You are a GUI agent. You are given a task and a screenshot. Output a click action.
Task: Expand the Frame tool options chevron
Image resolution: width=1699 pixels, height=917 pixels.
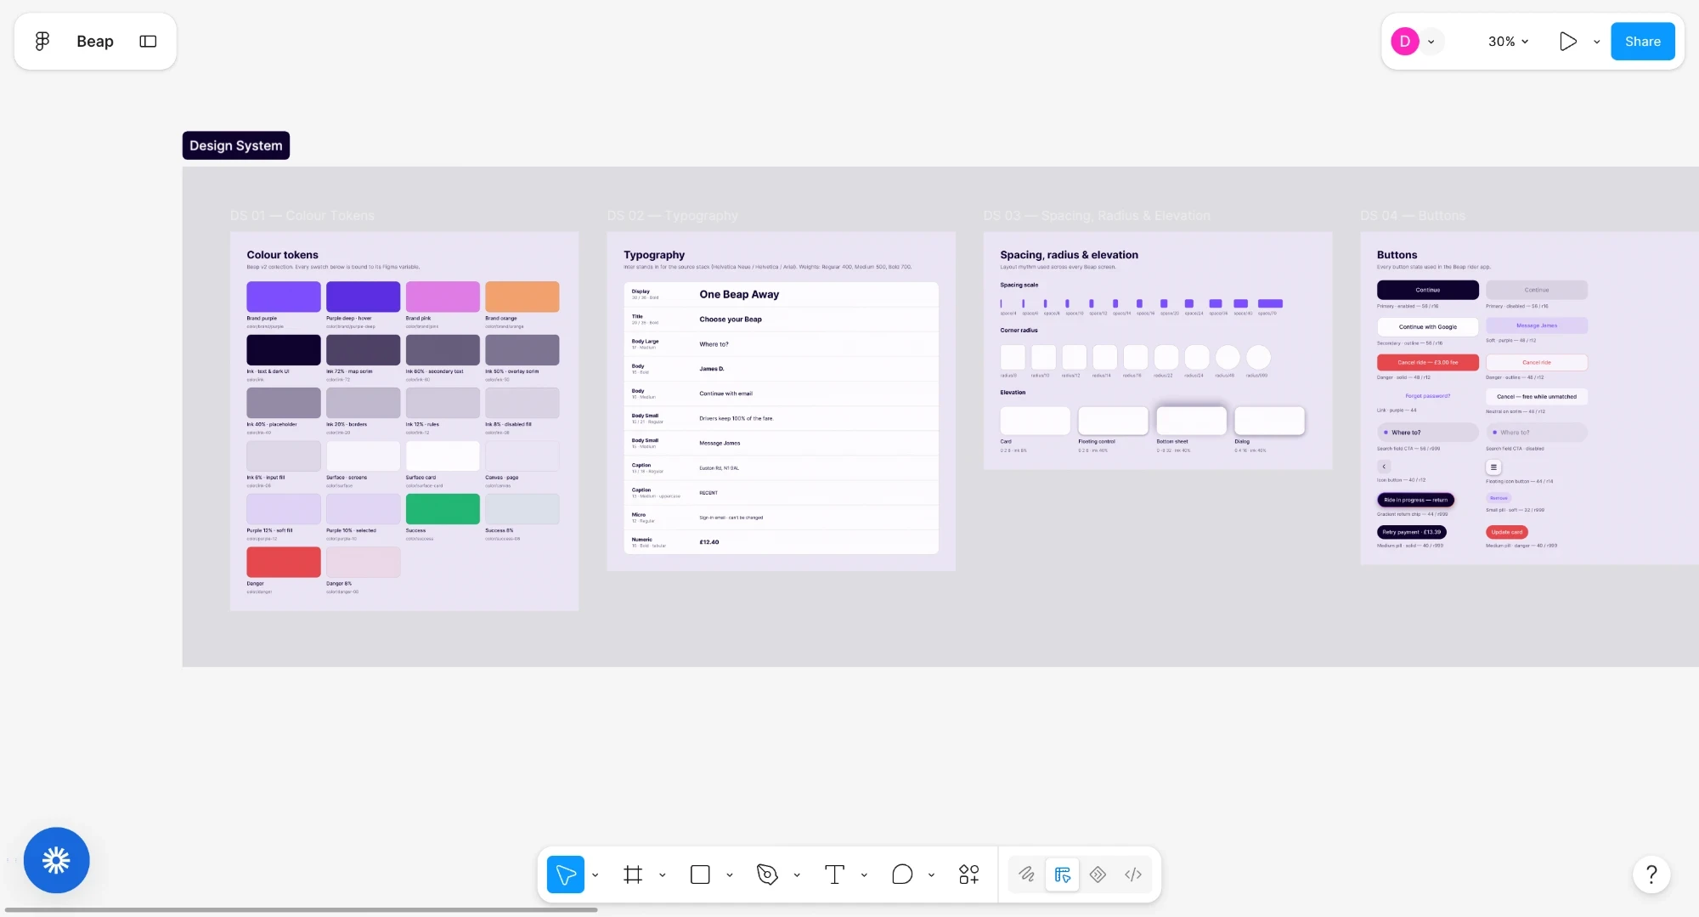tap(663, 875)
